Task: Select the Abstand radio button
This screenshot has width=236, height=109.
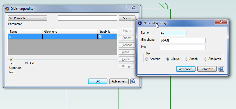Action: pos(147,59)
